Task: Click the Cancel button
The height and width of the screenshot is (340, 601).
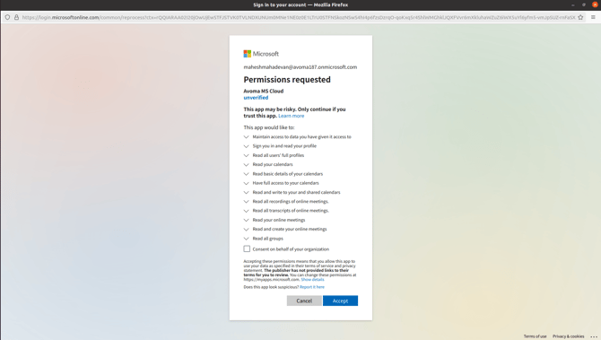Action: click(304, 301)
